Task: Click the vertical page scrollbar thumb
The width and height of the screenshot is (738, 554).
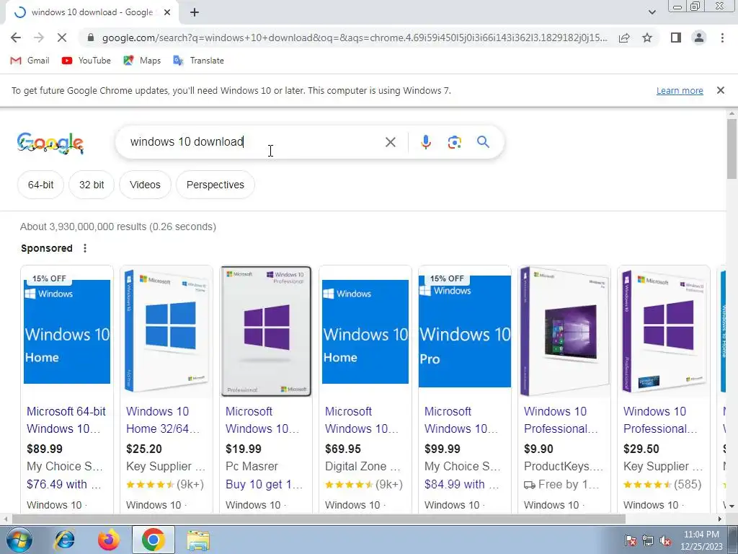Action: (x=732, y=149)
